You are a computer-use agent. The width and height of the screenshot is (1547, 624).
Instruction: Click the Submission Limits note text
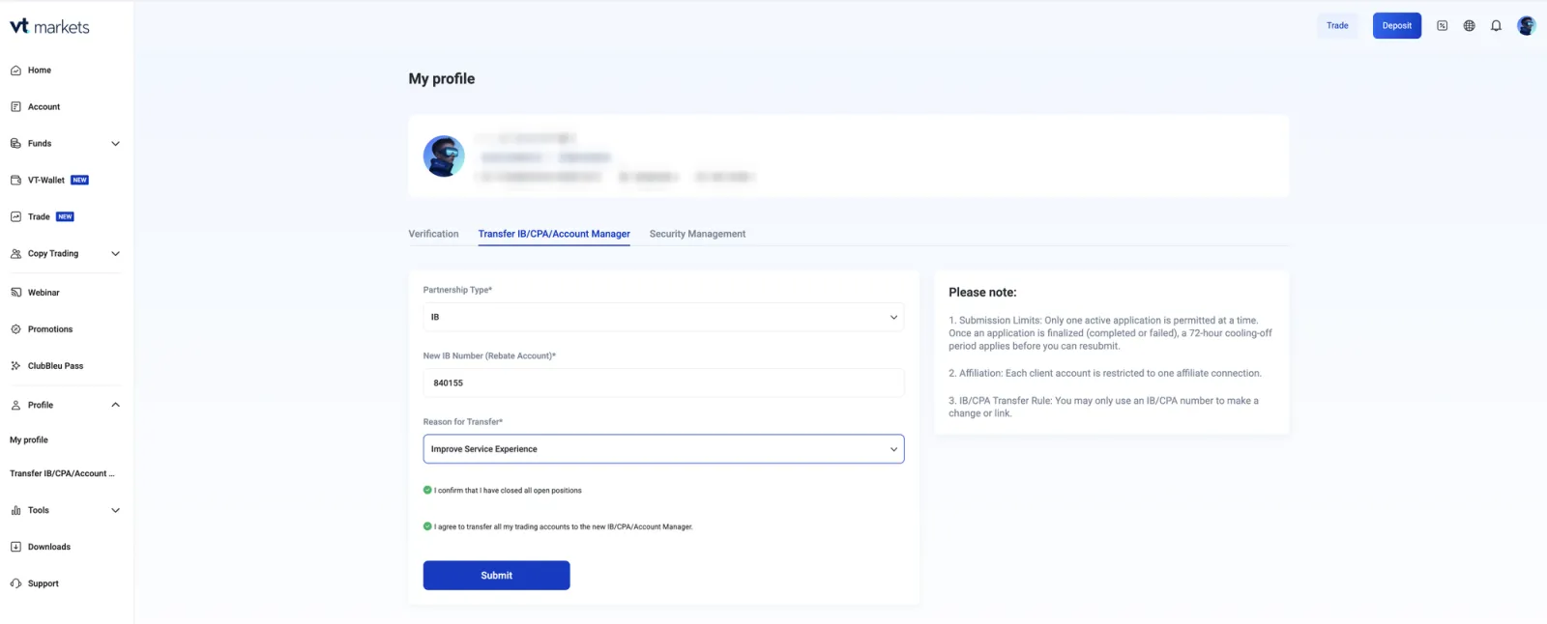click(x=1110, y=333)
